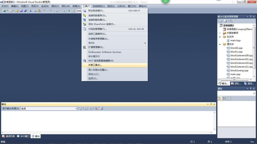Select 扩展管理器(R)... menu item

(x=114, y=47)
